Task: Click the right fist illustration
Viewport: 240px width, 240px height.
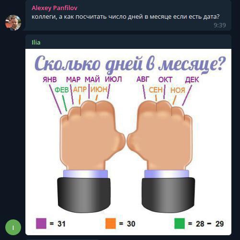Action: point(161,156)
